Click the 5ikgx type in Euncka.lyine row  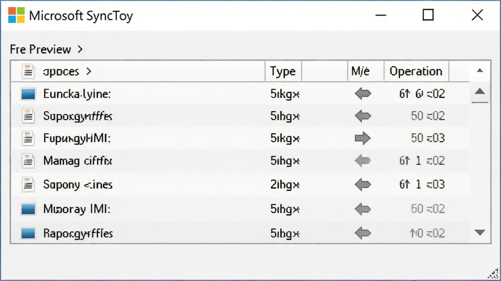point(285,94)
